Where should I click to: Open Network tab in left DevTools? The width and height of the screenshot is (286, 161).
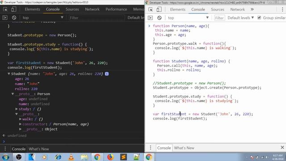93,9
